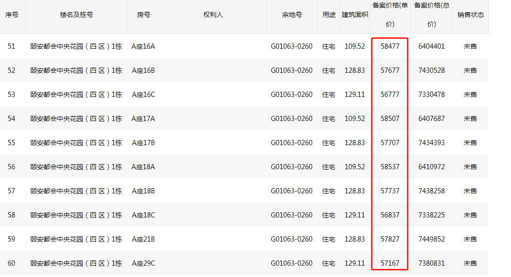
Task: Click G01063-0260 parcel number in row 57
Action: pos(292,191)
